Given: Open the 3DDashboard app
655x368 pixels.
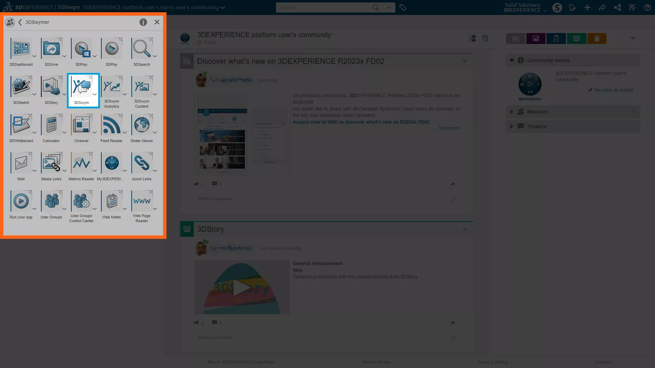Looking at the screenshot, I should click(21, 49).
